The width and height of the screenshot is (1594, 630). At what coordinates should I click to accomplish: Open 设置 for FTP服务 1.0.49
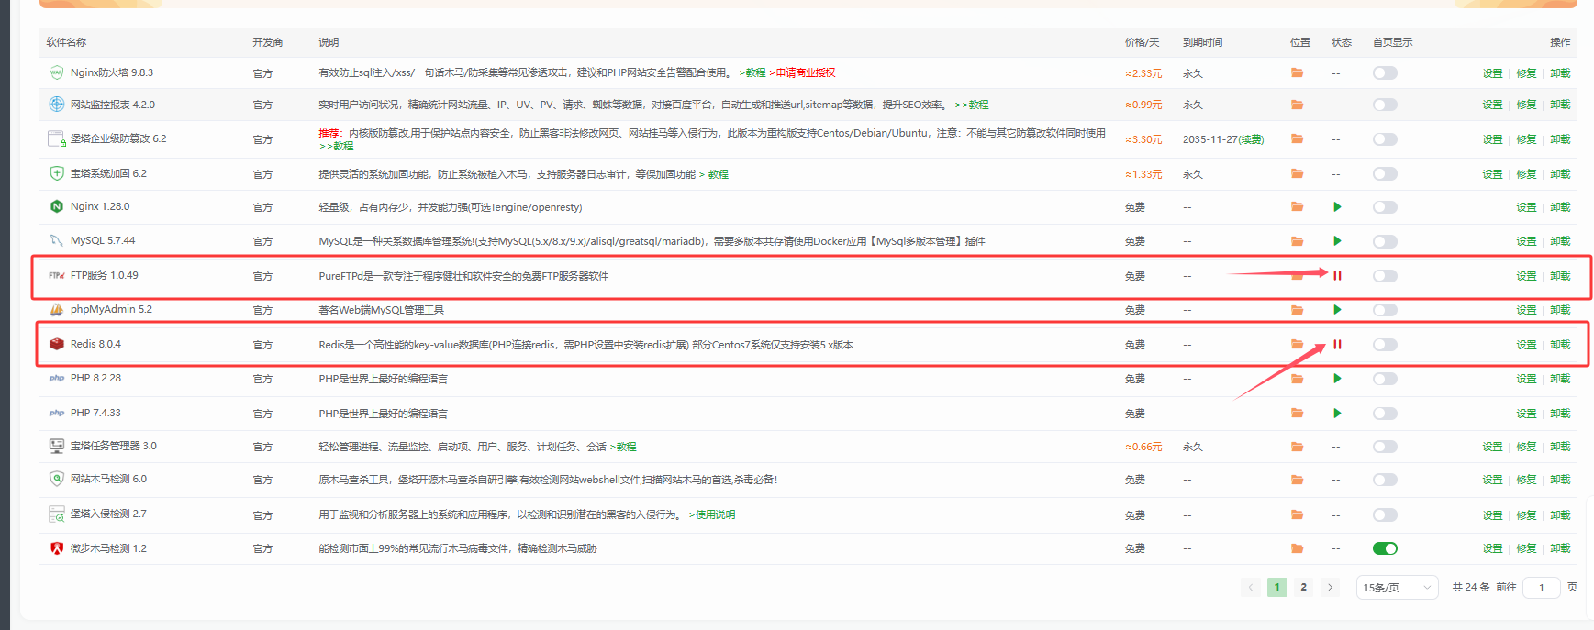(1526, 276)
